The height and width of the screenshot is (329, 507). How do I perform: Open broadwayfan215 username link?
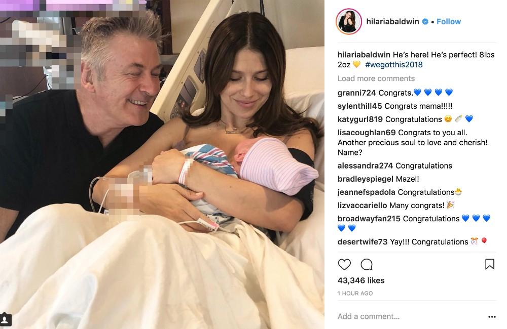click(369, 219)
